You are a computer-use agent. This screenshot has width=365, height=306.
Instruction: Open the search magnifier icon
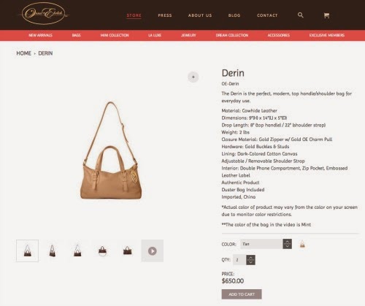point(301,15)
